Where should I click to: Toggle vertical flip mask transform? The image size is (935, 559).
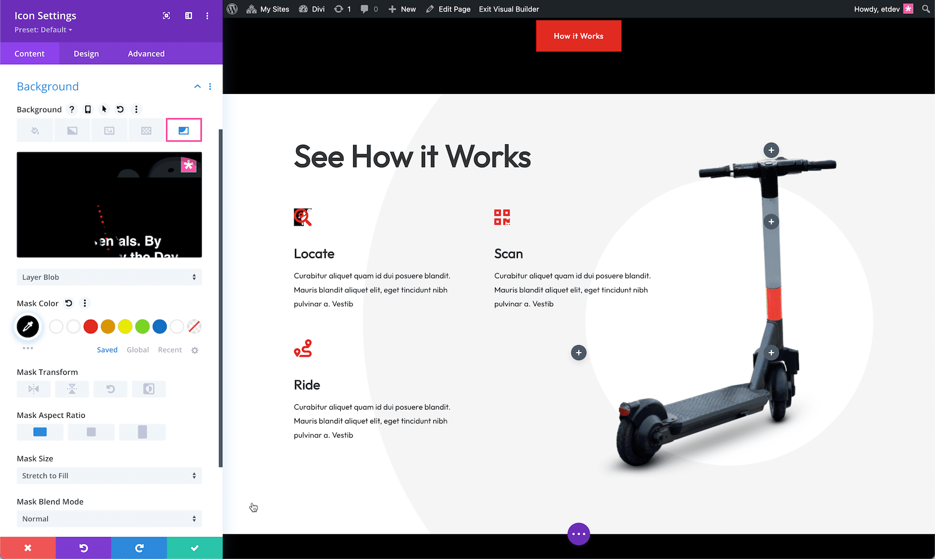(72, 389)
